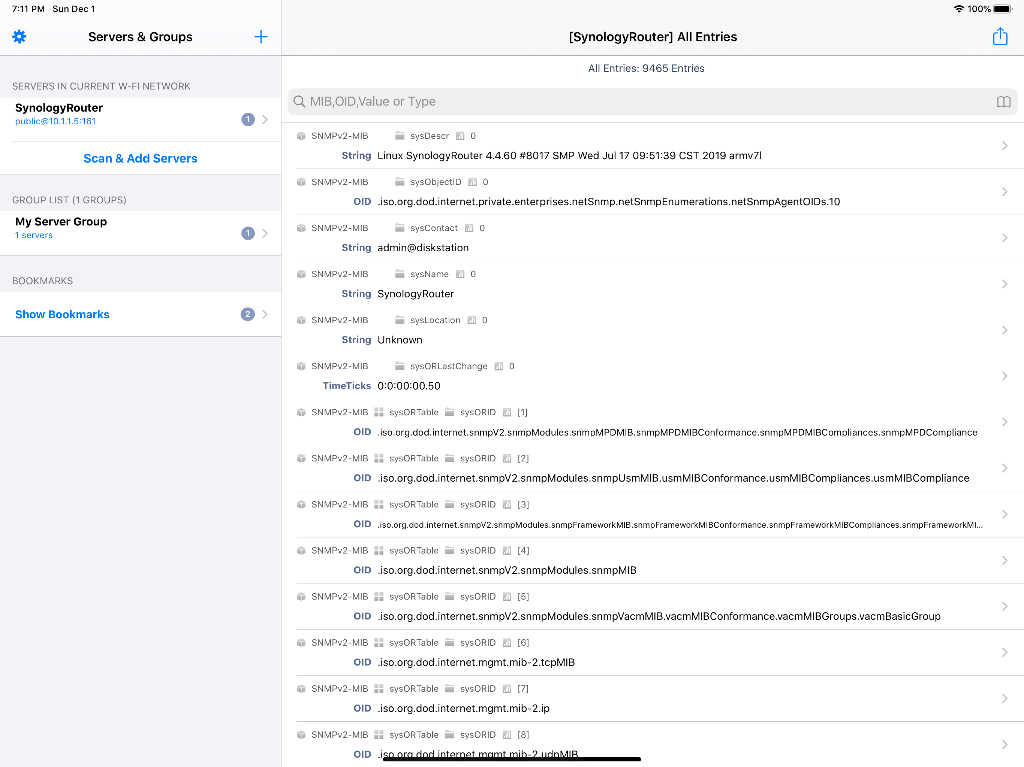Open settings gear in Servers & Groups

point(19,37)
